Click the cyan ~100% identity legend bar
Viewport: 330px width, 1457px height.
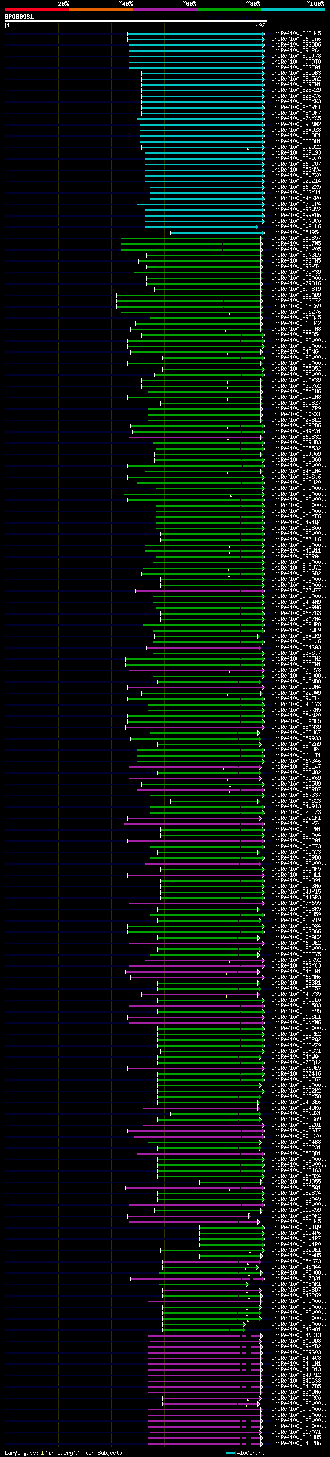click(293, 9)
